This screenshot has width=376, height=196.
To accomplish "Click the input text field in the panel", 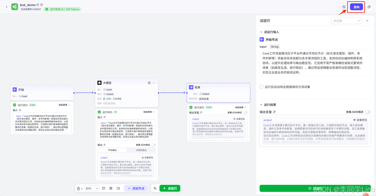I will 315,63.
